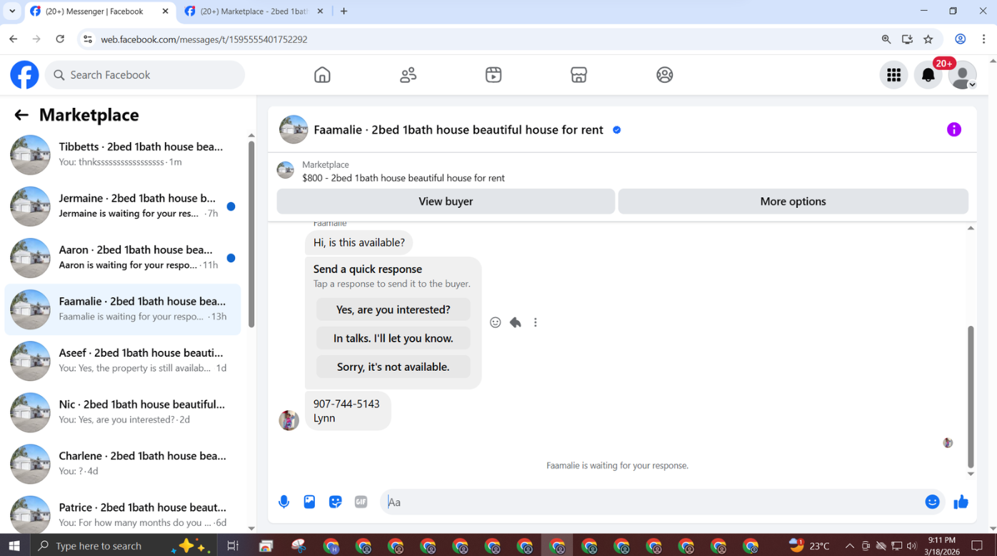Close the Marketplace browser tab
Viewport: 997px width, 556px height.
[320, 11]
